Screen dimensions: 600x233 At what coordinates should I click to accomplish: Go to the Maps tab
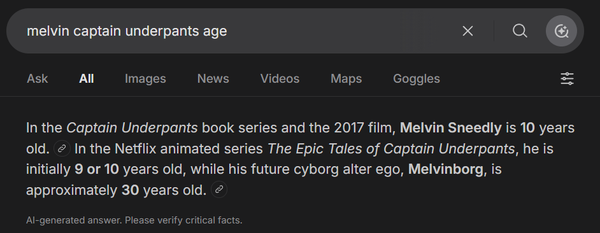click(x=346, y=79)
